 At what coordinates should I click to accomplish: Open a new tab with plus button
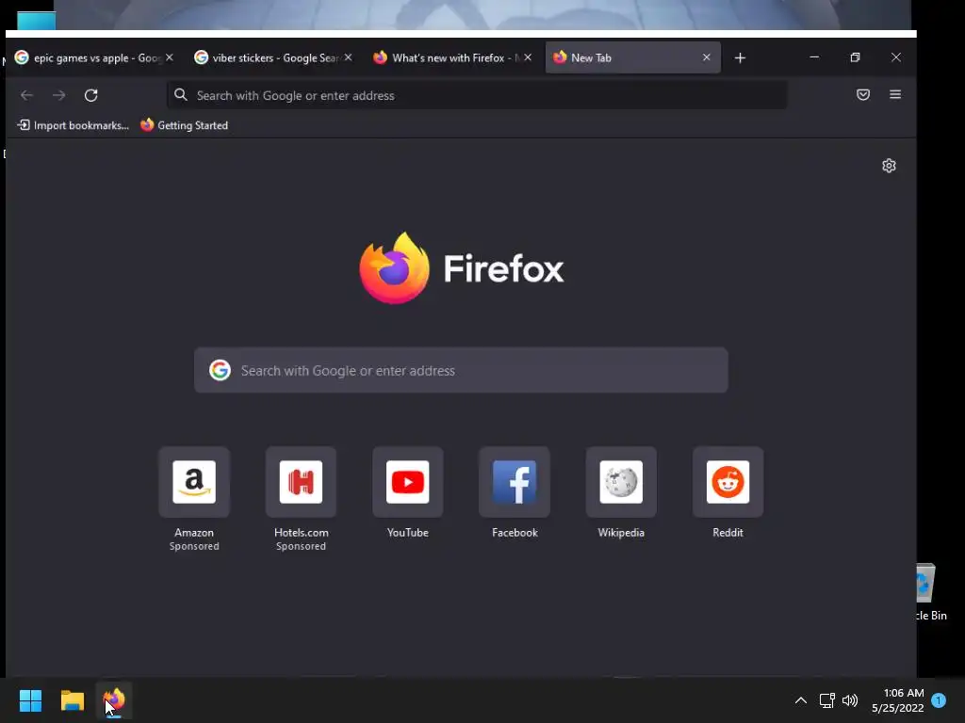740,57
